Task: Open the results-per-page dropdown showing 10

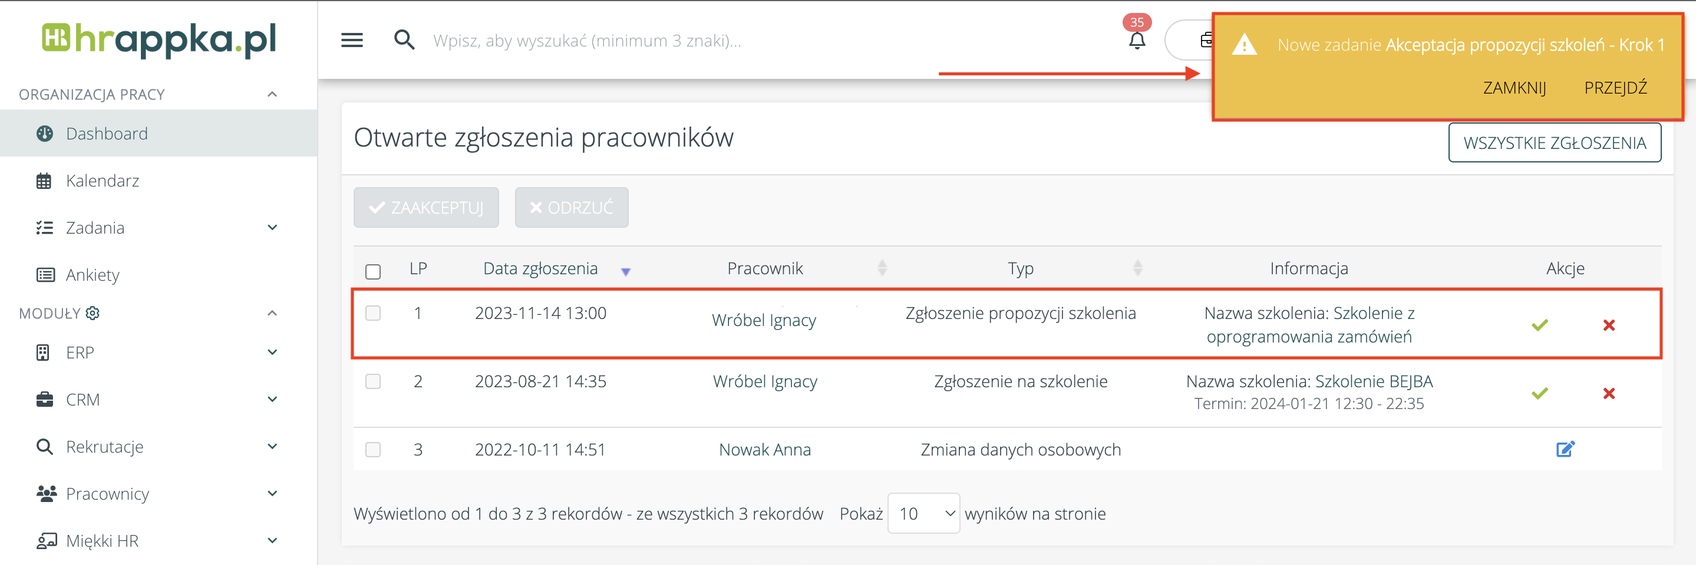Action: (922, 514)
